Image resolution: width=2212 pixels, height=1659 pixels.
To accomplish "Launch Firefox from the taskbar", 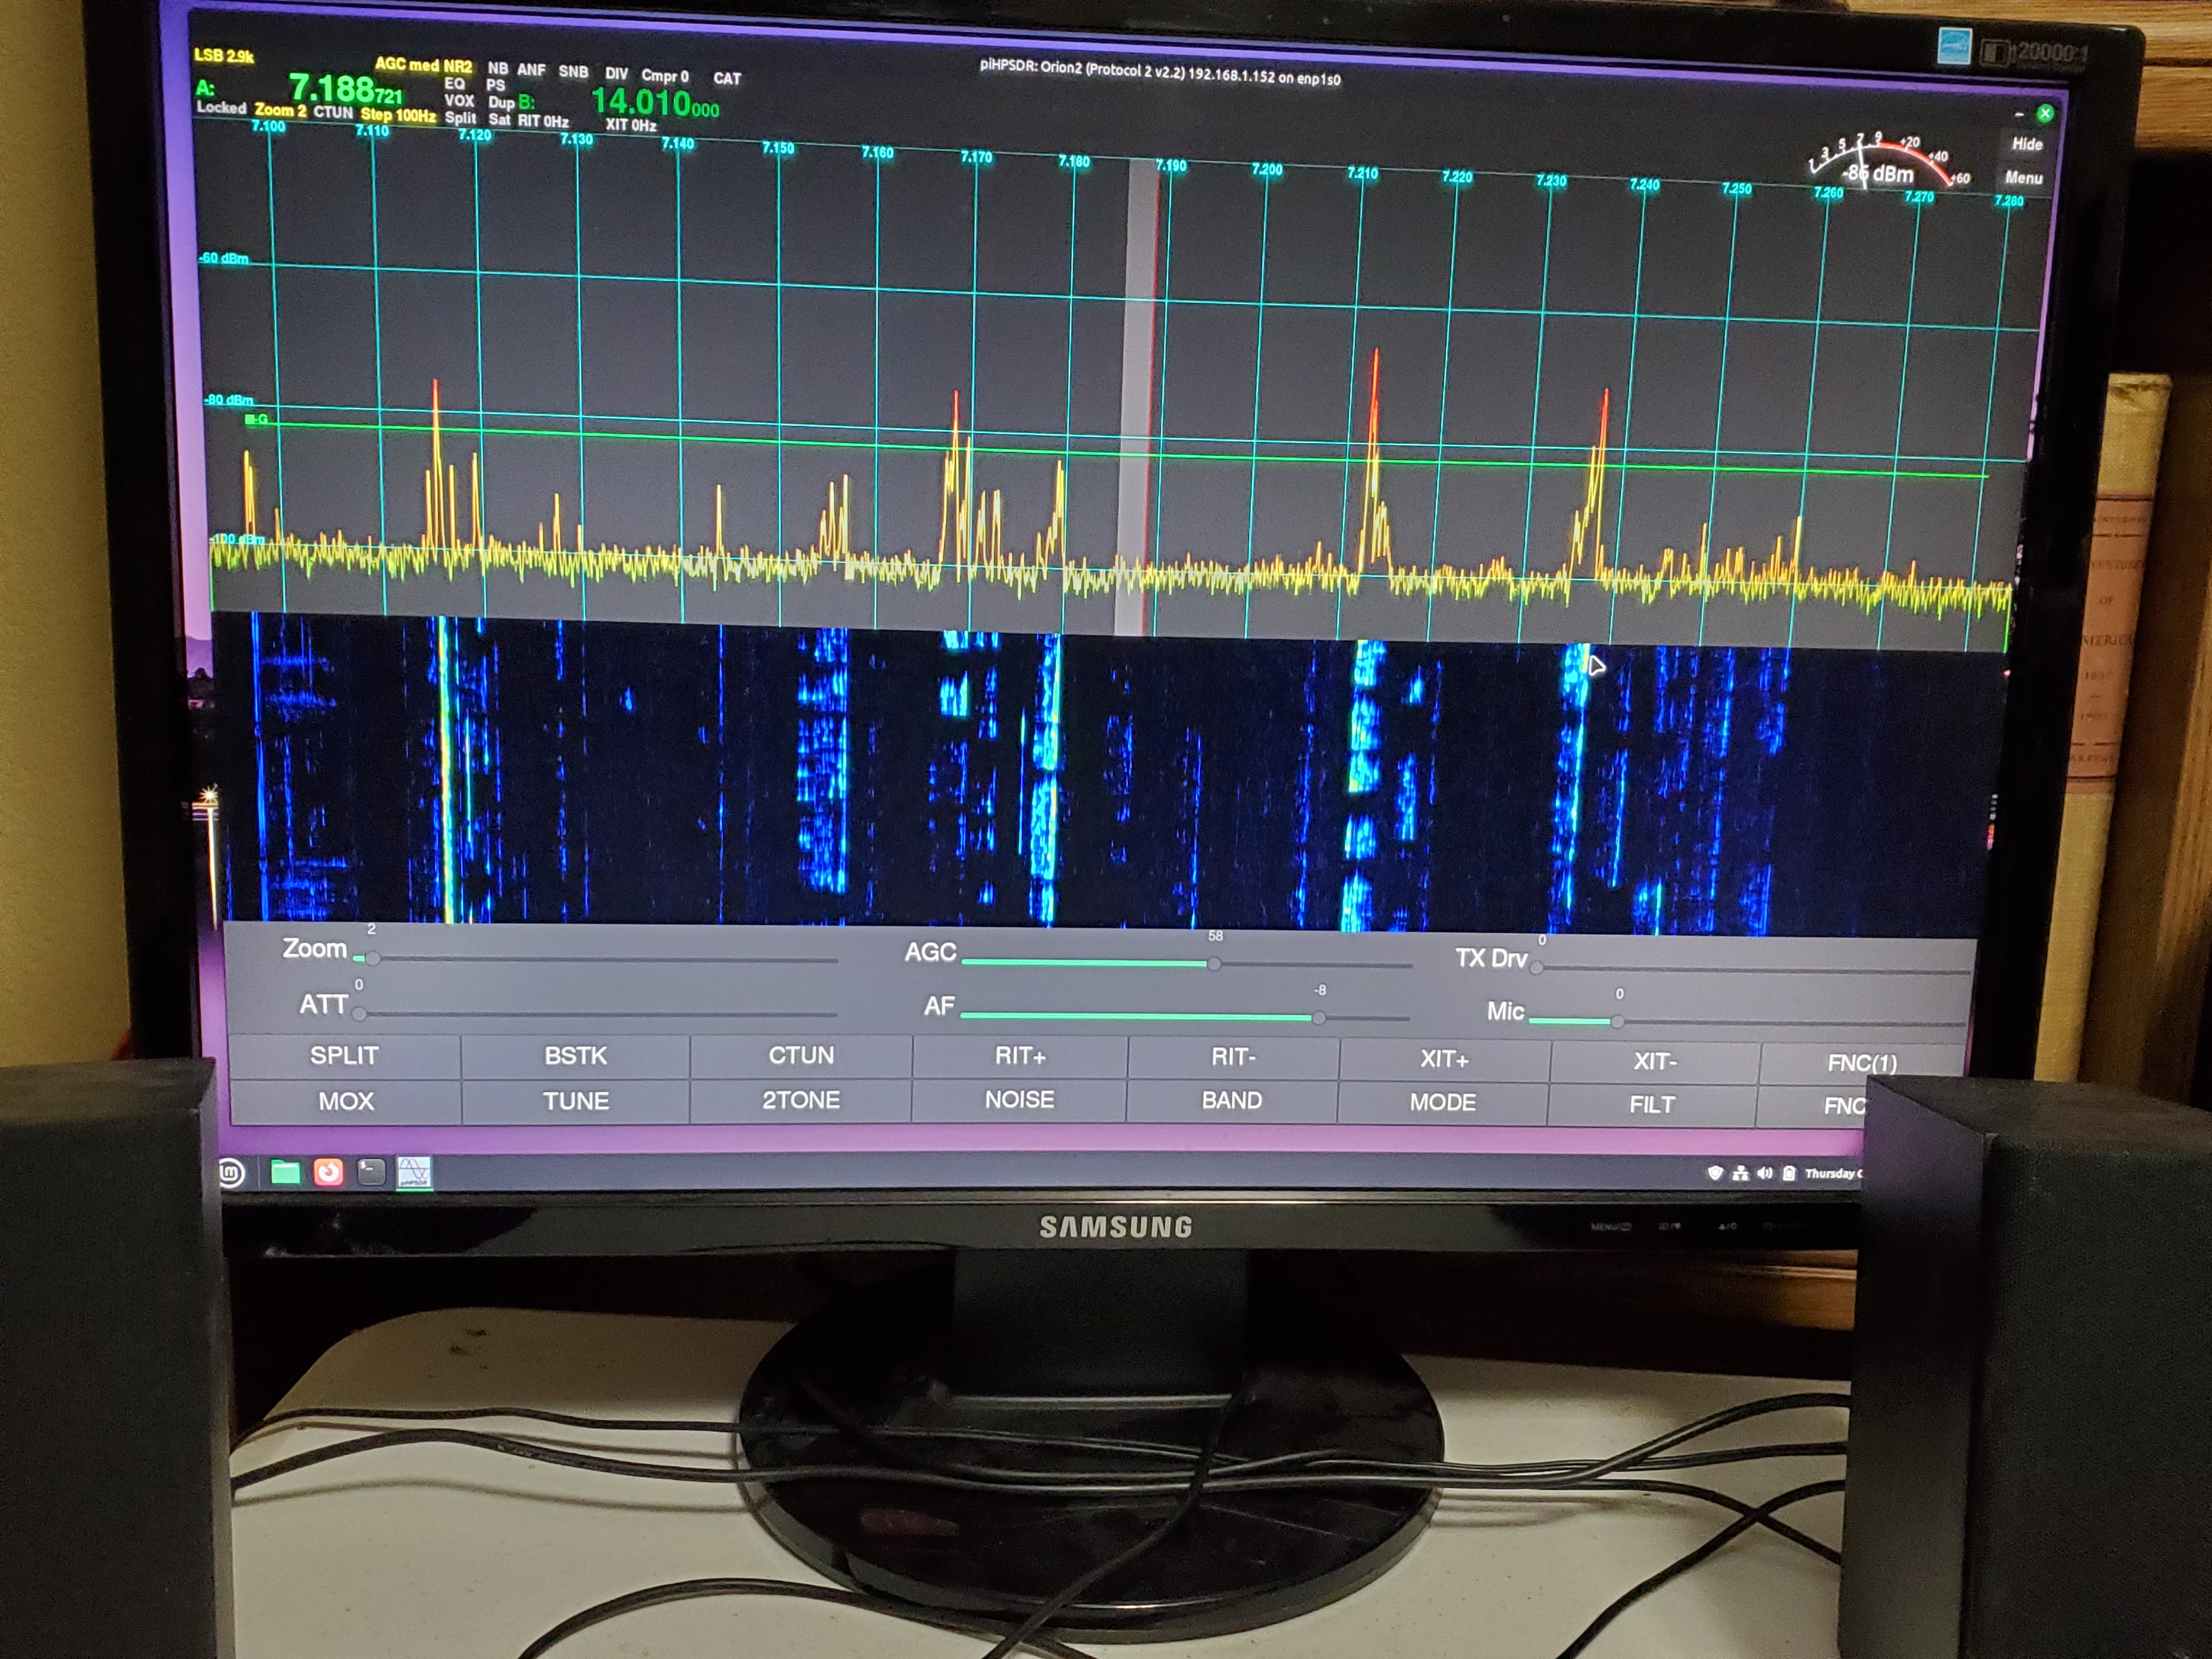I will tap(328, 1171).
